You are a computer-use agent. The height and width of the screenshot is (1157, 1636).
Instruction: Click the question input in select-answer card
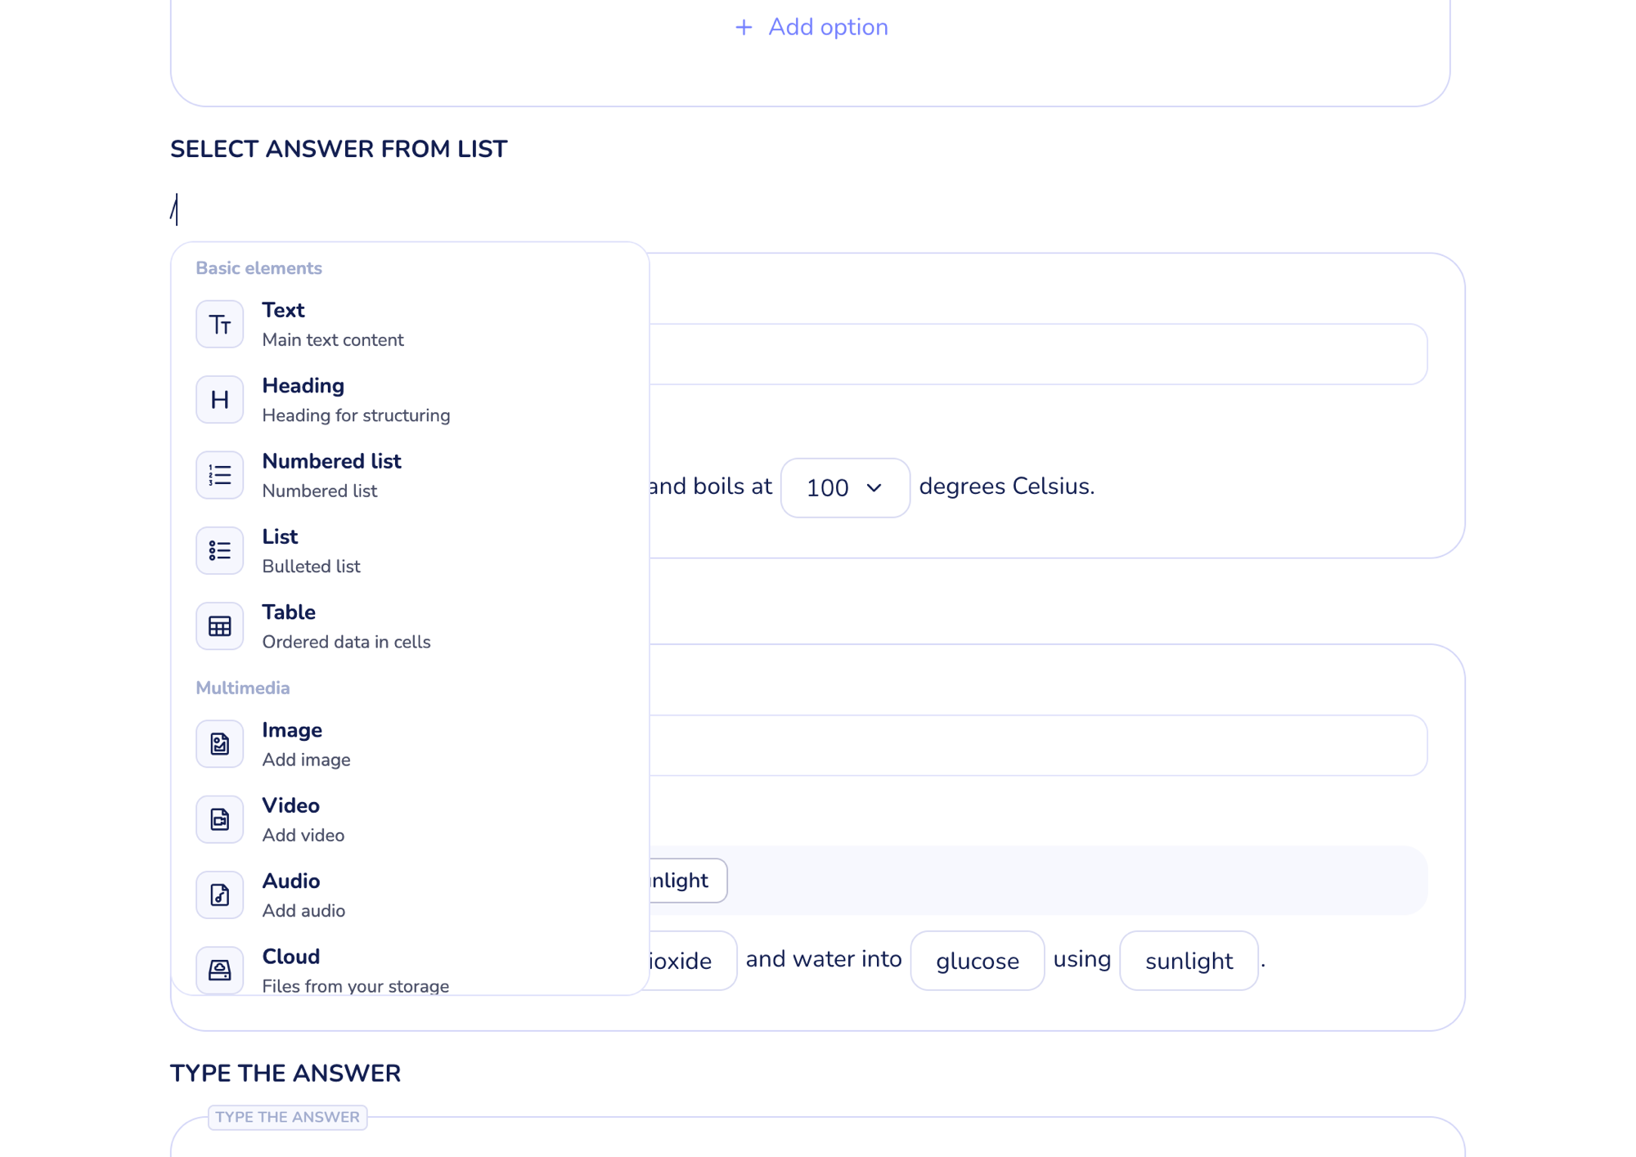click(1038, 354)
